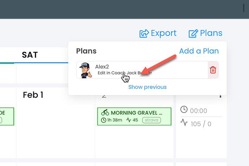Click the clock icon beside 00:00
The height and width of the screenshot is (166, 249).
pos(184,109)
